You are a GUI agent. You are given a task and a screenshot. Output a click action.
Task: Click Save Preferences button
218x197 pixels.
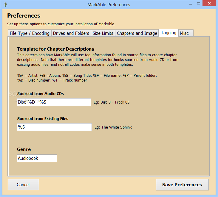(x=182, y=185)
